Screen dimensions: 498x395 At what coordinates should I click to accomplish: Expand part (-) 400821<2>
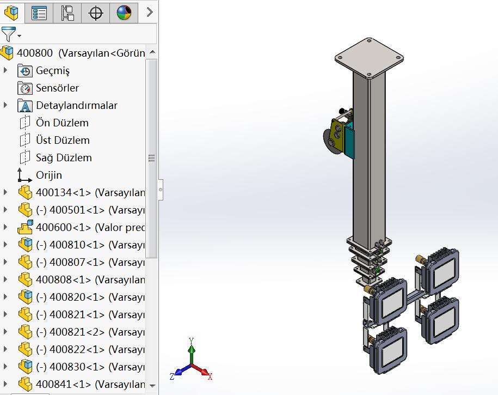(5, 332)
